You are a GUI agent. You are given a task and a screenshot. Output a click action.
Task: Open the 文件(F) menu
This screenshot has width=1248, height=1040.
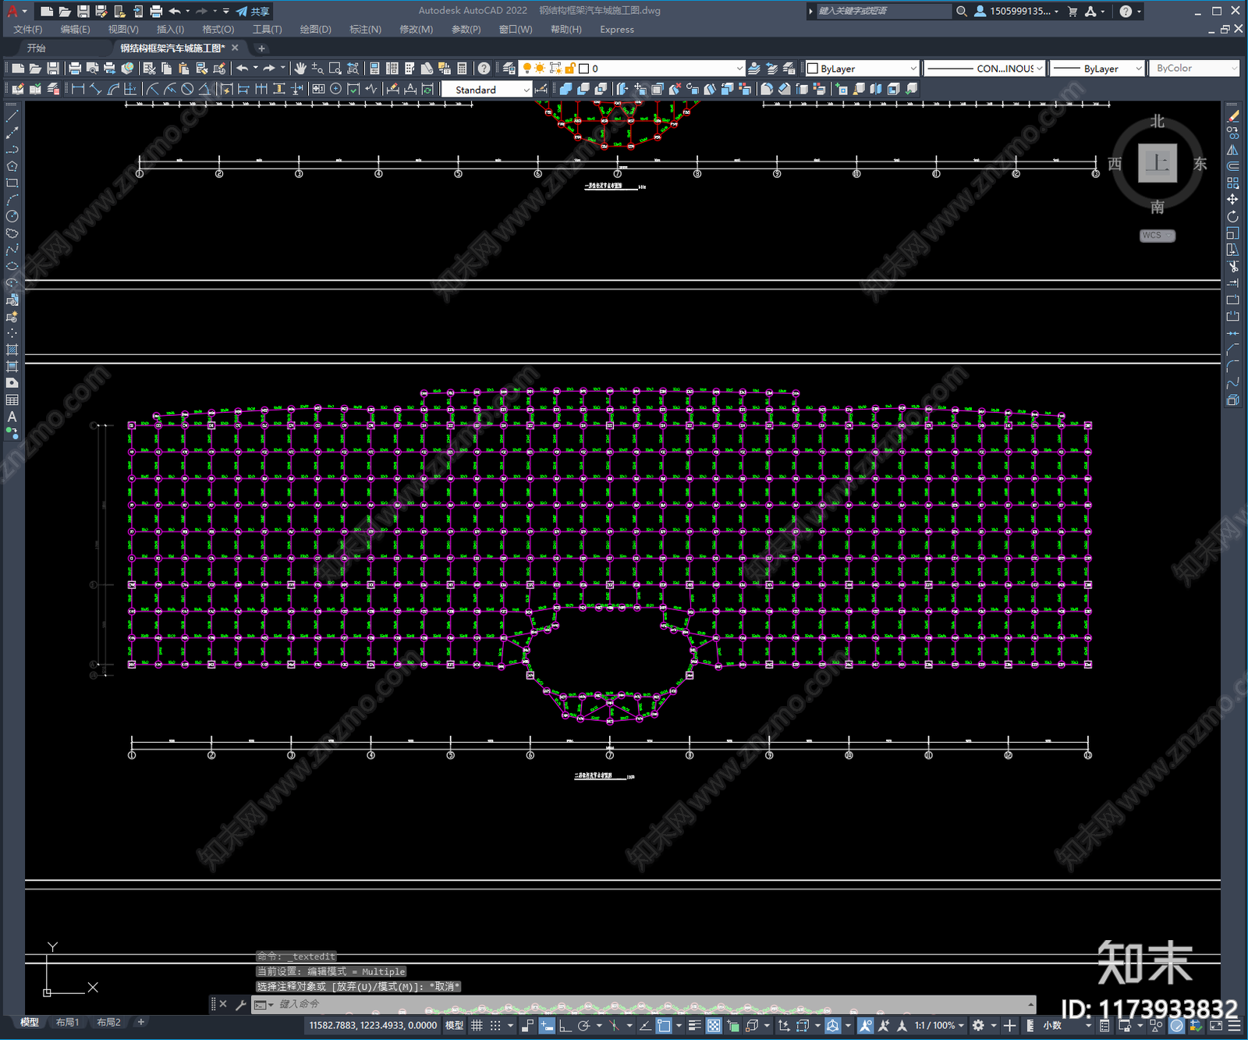click(28, 30)
